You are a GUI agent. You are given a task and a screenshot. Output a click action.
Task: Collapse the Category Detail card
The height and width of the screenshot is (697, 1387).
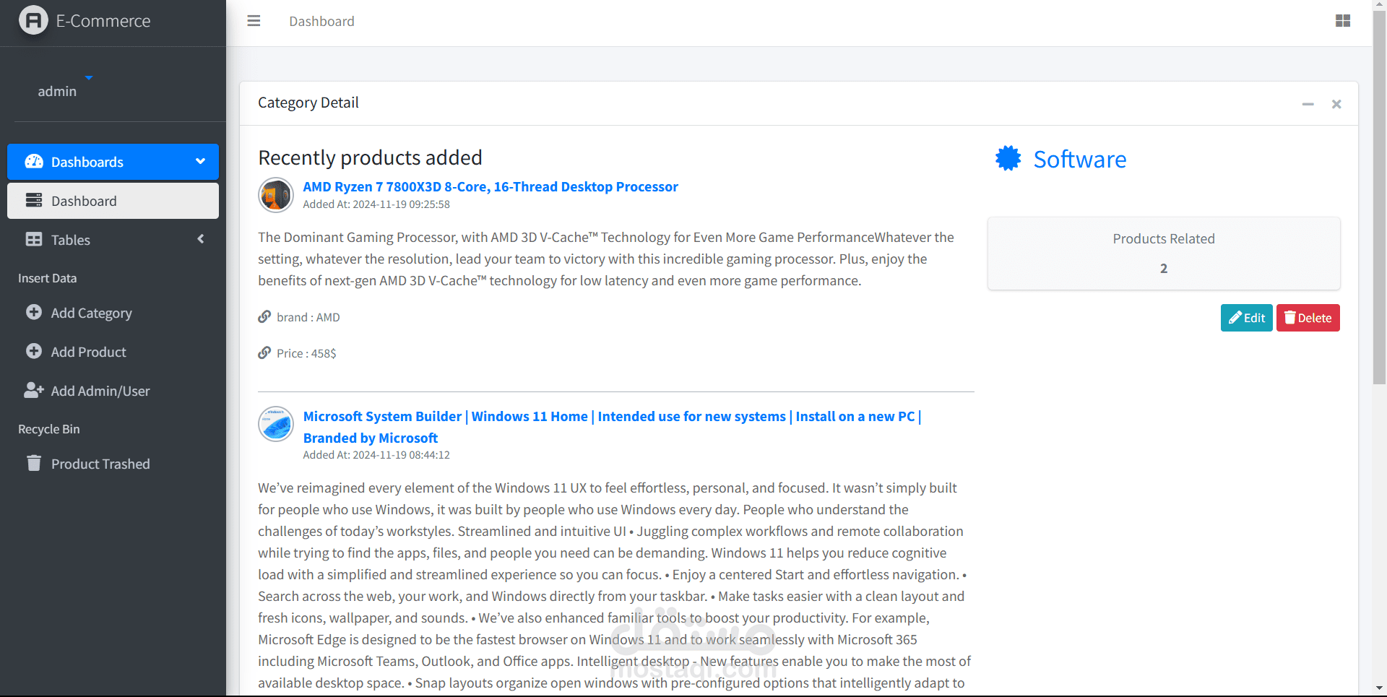[1308, 105]
